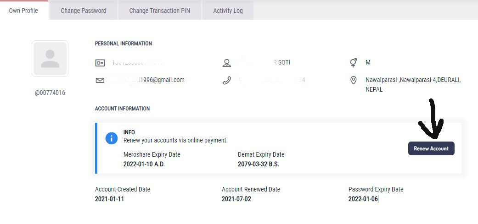Click the Nawalparasi address text
Image resolution: width=478 pixels, height=224 pixels.
pos(413,84)
